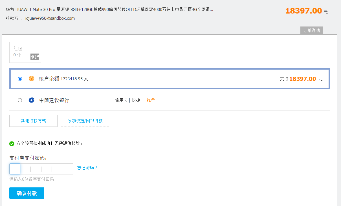Click the 红包 0 个 box
341x206 pixels.
21,52
